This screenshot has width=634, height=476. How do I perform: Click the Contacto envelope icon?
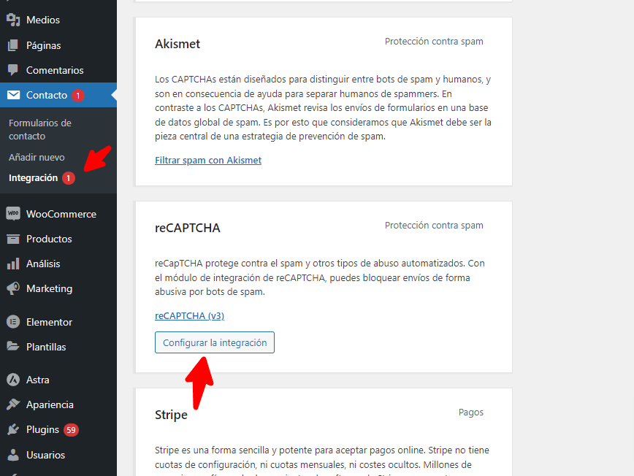click(13, 95)
